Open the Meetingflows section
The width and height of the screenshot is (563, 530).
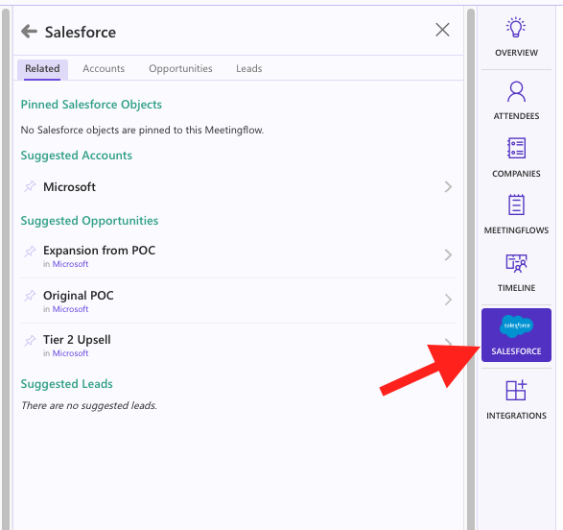(x=516, y=214)
